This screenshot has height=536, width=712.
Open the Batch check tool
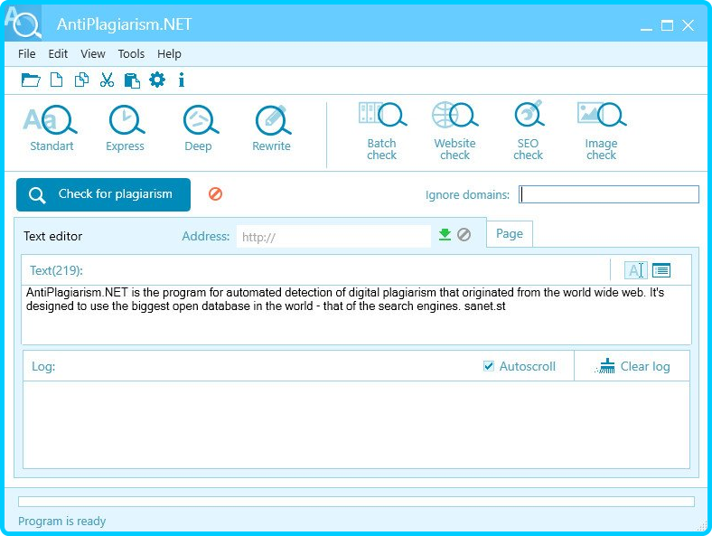[382, 131]
